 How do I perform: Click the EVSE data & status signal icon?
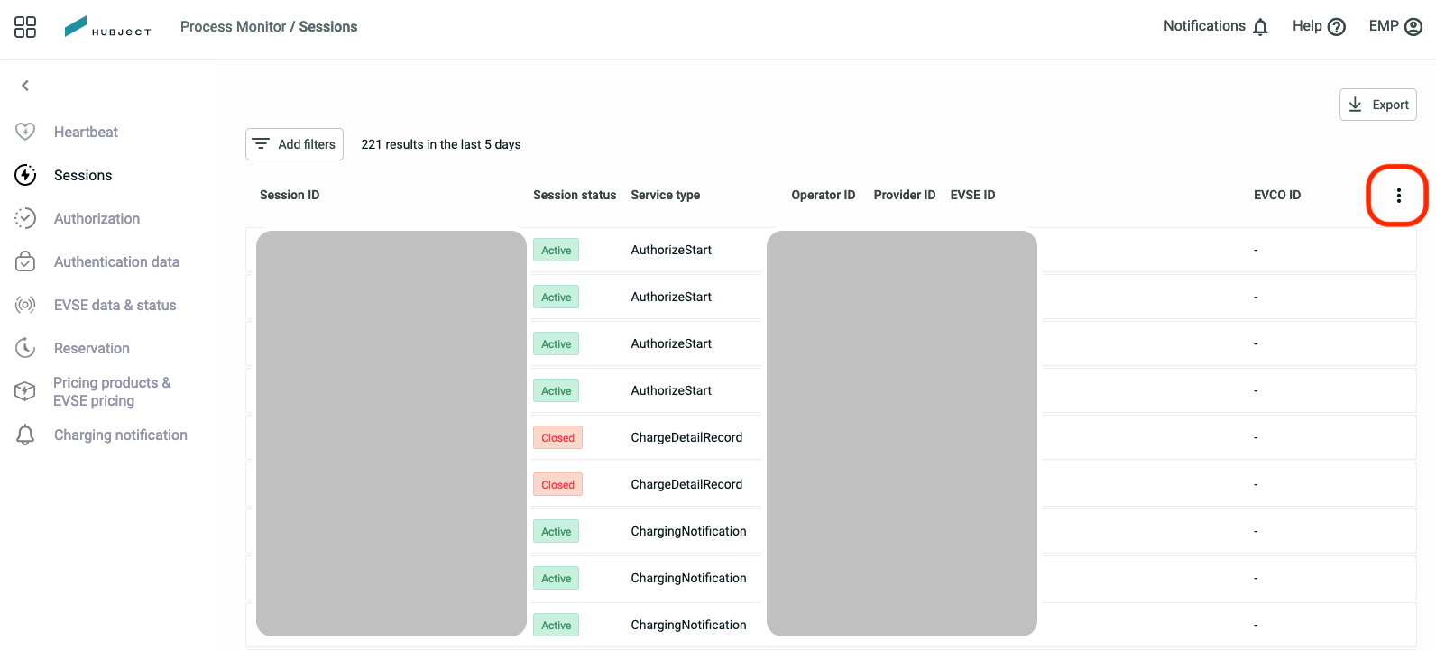[x=25, y=305]
